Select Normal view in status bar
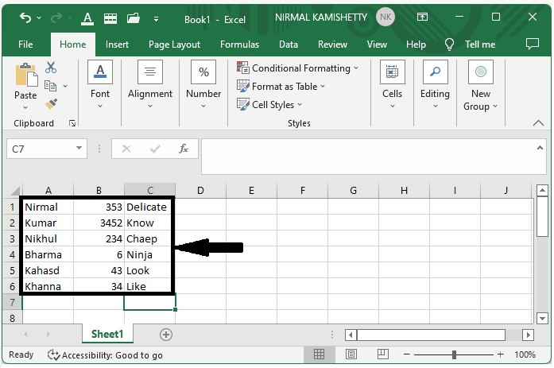 point(319,354)
